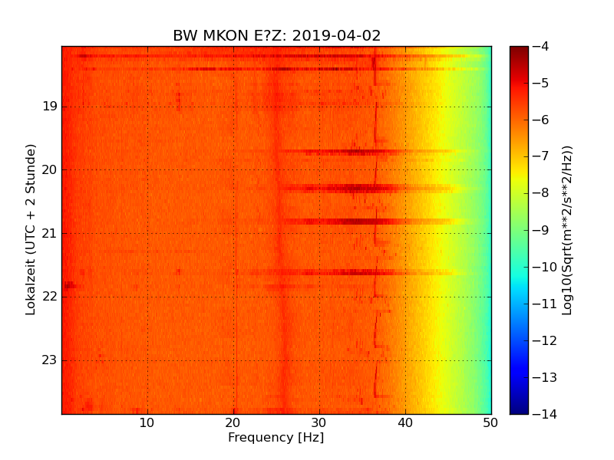Viewport: 614px width, 460px height.
Task: Click the x-axis tick label '50'
Action: (490, 423)
